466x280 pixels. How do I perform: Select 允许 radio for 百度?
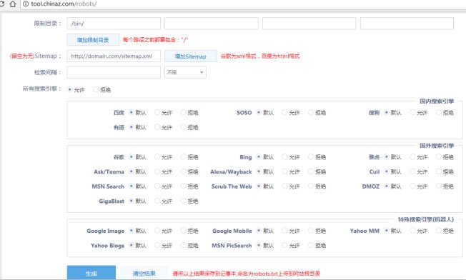[157, 112]
